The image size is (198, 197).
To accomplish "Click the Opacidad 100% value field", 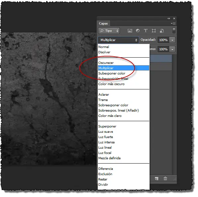I will click(x=164, y=40).
